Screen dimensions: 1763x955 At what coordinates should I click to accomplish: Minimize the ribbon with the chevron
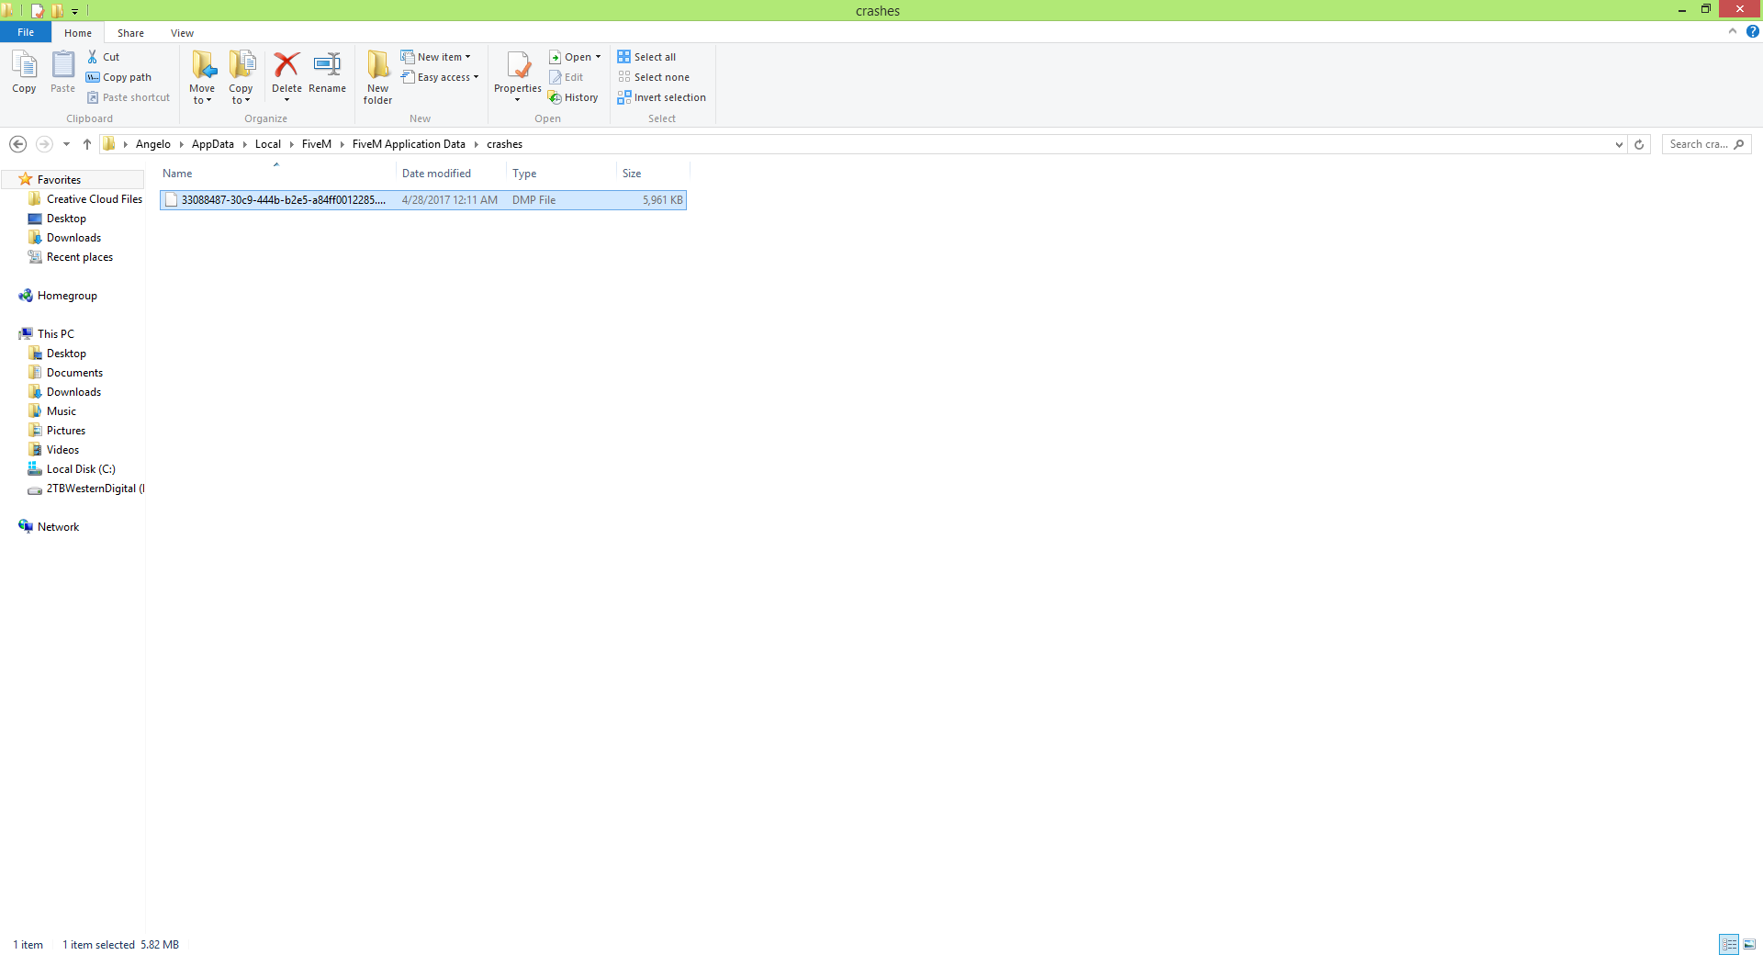[1733, 31]
